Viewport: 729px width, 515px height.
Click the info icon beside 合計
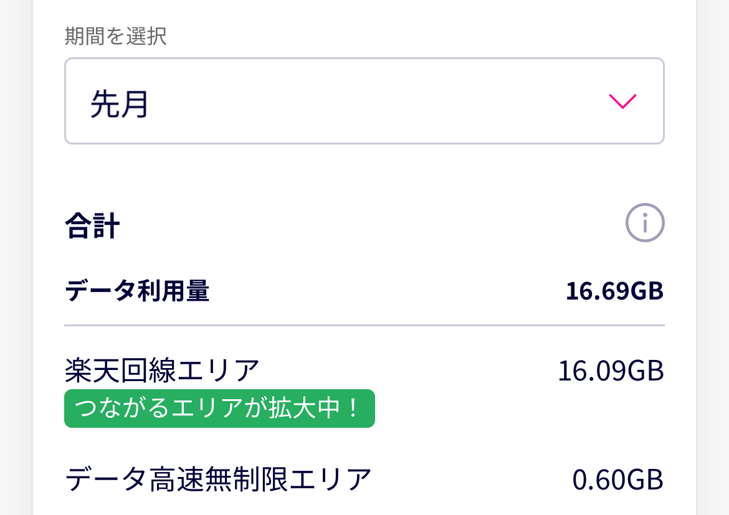(645, 222)
